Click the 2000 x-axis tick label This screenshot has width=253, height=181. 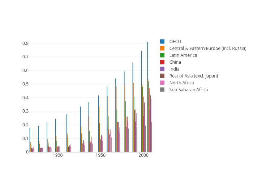click(143, 155)
